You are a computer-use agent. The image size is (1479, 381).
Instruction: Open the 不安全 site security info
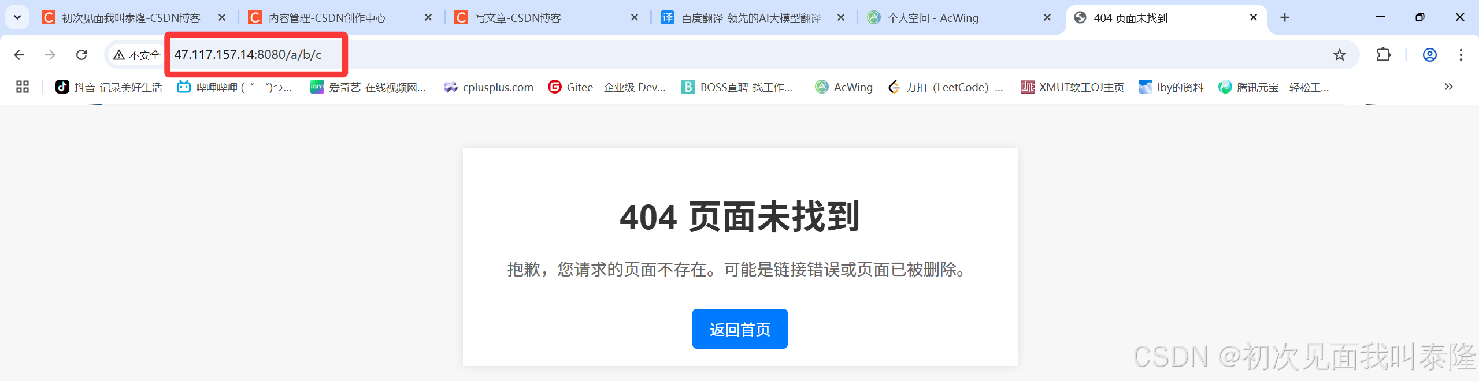click(x=137, y=55)
